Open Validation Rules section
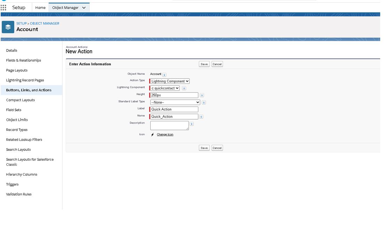This screenshot has width=384, height=227. click(19, 194)
